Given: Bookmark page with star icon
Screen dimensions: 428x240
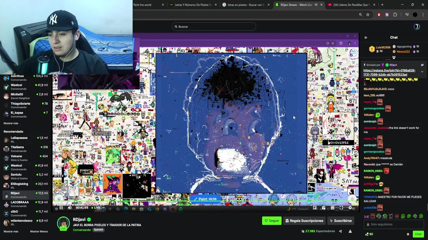Looking at the screenshot, I should pyautogui.click(x=368, y=15).
